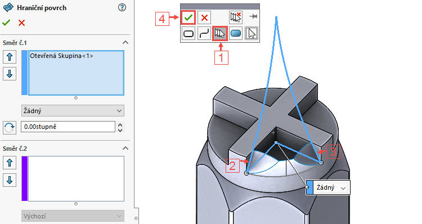Open the disabled Výchozí dropdown
The image size is (422, 224).
[x=73, y=216]
